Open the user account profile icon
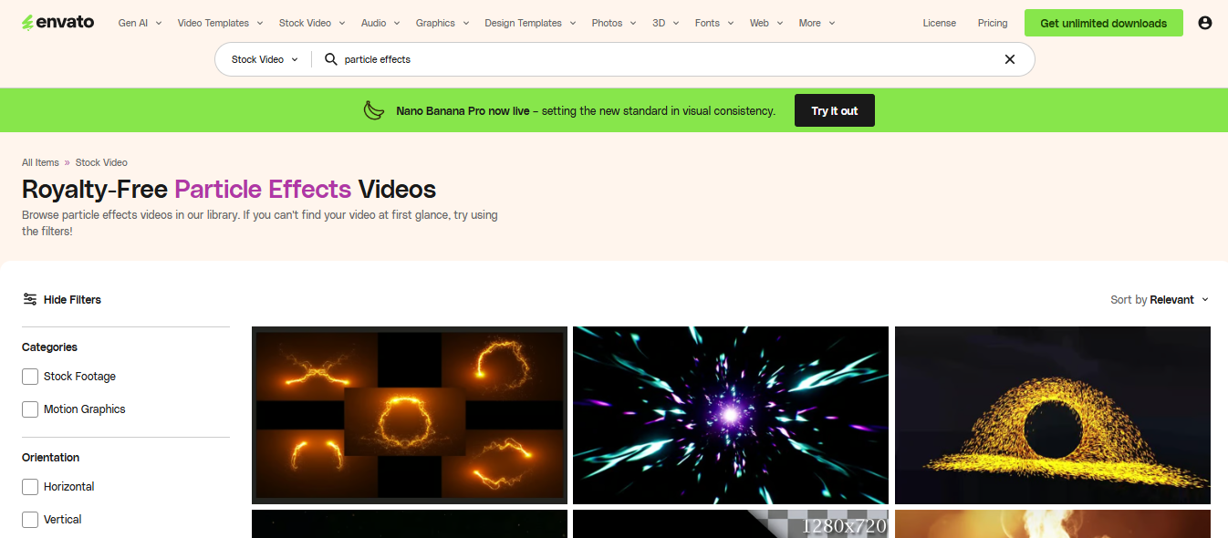Image resolution: width=1228 pixels, height=538 pixels. pyautogui.click(x=1204, y=23)
